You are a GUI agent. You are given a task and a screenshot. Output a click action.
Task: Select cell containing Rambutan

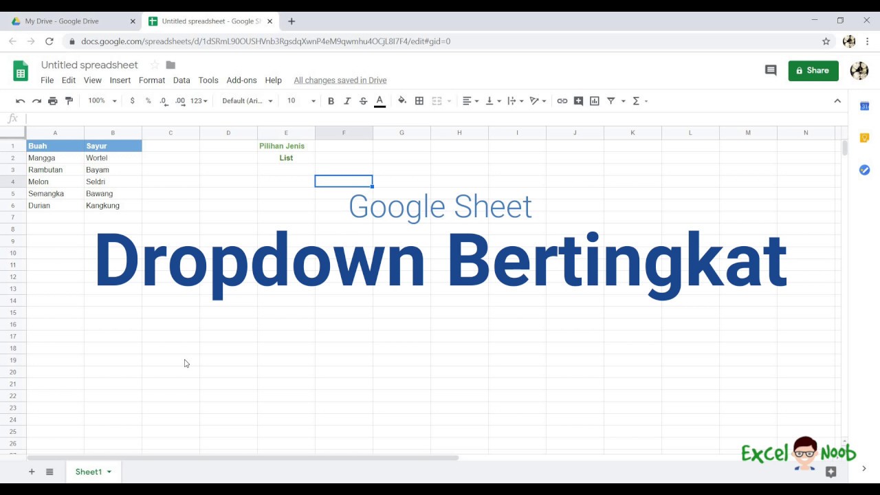[x=55, y=170]
